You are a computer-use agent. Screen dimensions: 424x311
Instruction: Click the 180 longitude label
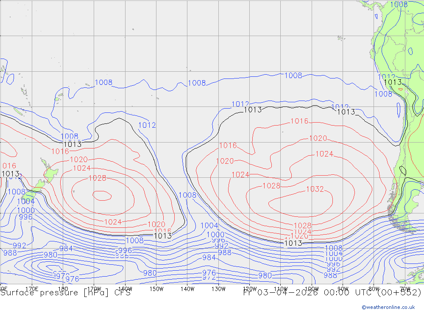[x=63, y=289]
